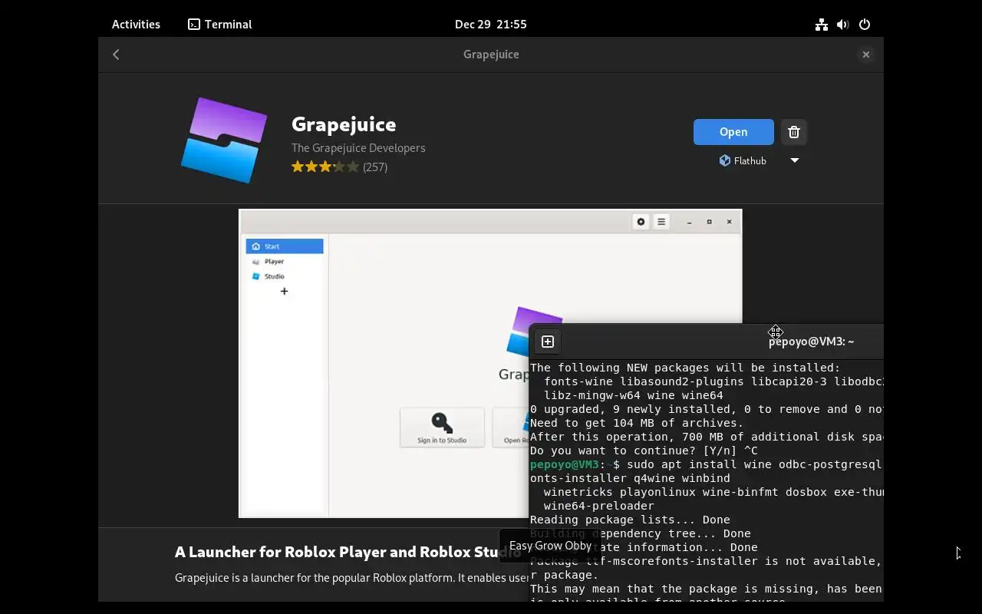Viewport: 982px width, 614px height.
Task: Click the power icon in top bar
Action: (865, 25)
